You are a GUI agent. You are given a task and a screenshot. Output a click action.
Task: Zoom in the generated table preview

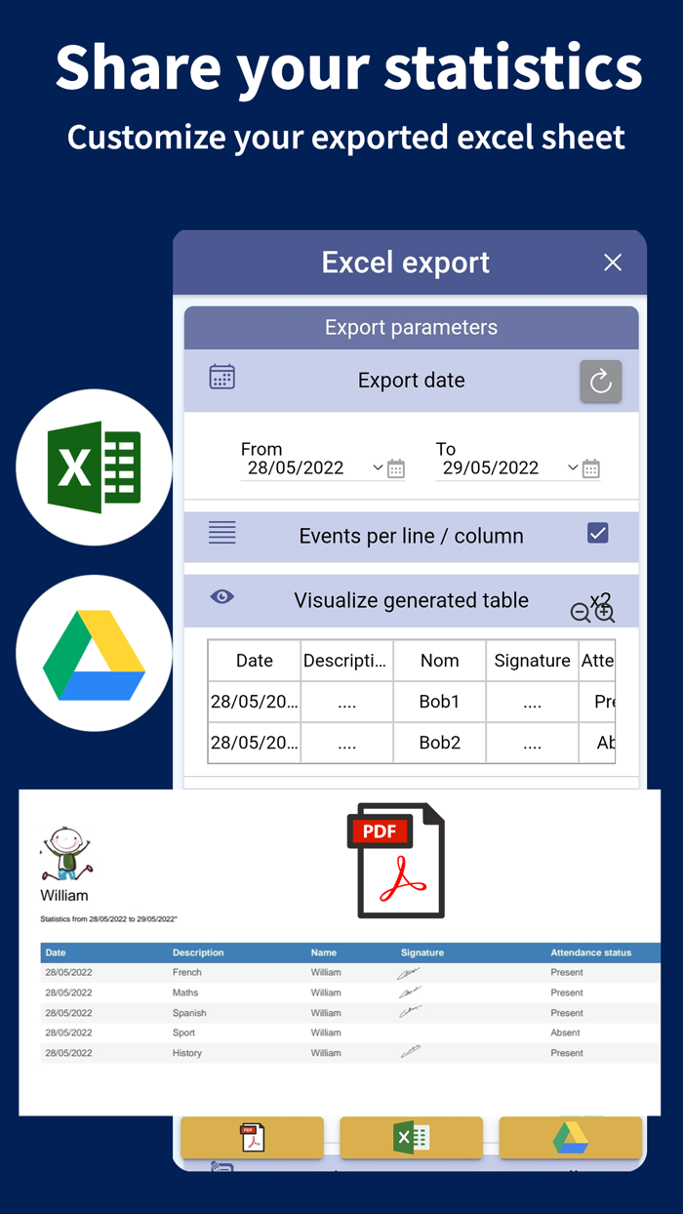pos(605,613)
